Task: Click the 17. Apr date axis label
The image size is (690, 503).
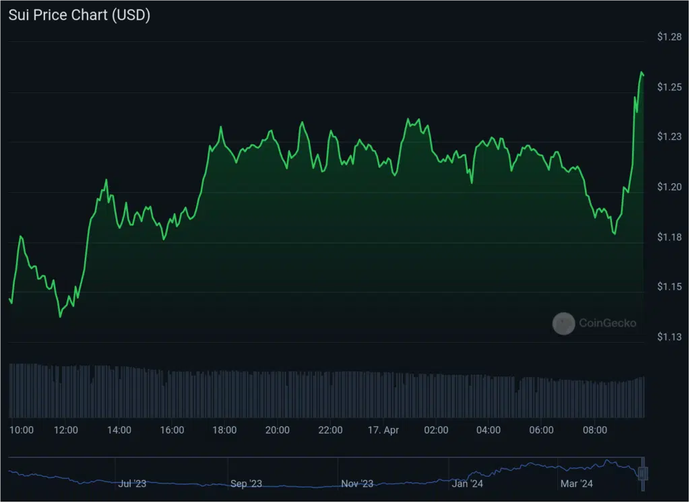Action: coord(383,430)
